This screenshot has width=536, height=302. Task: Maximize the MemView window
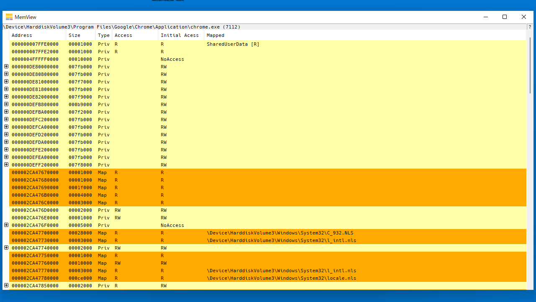(505, 17)
